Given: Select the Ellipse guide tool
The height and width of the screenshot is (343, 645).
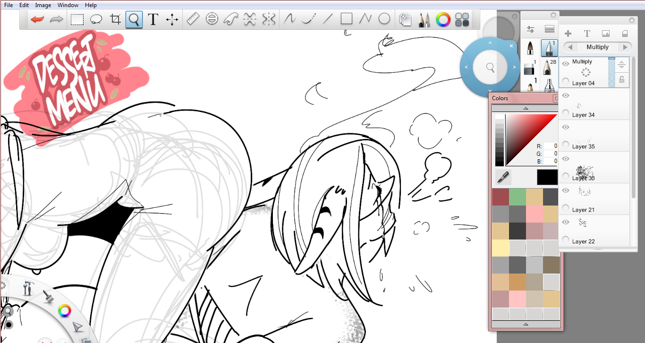Looking at the screenshot, I should point(212,19).
